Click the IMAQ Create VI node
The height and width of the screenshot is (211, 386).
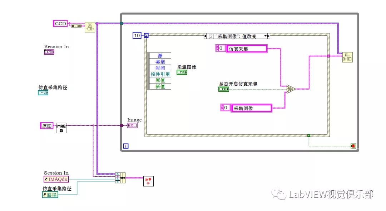pos(61,128)
